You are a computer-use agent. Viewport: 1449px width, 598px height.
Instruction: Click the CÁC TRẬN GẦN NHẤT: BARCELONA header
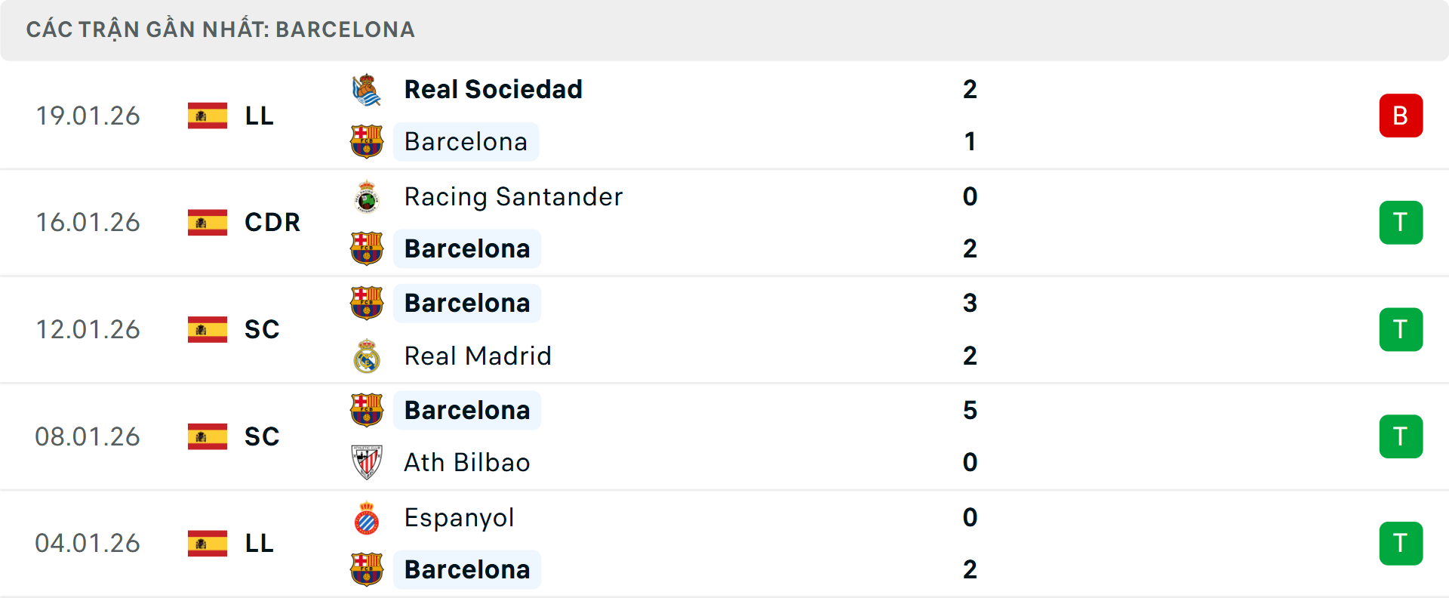click(220, 29)
